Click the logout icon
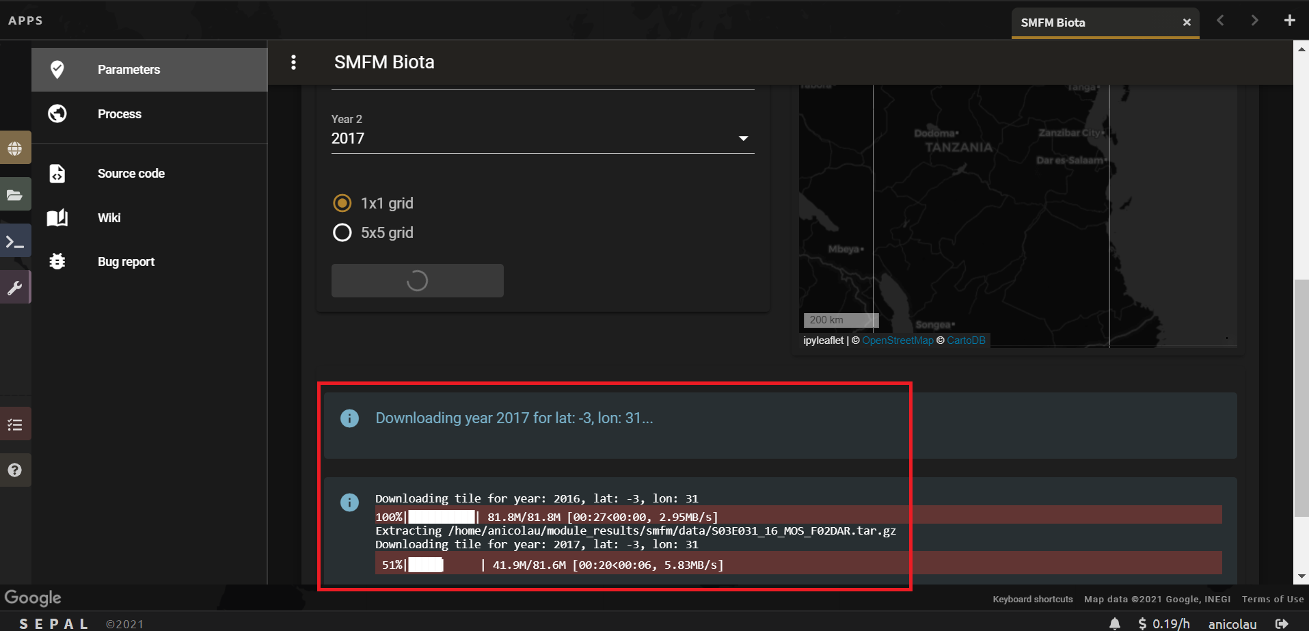 coord(1282,623)
